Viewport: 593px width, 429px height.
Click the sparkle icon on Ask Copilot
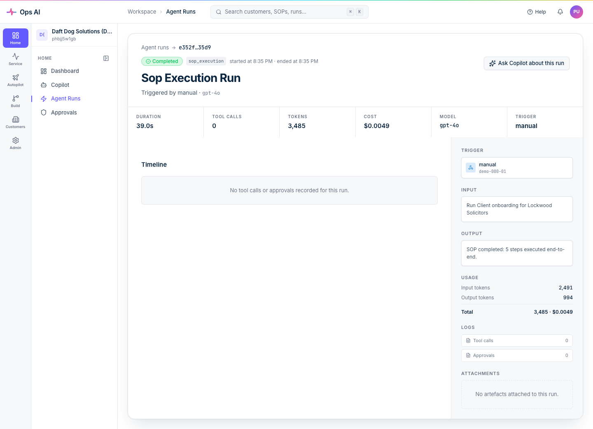point(493,63)
